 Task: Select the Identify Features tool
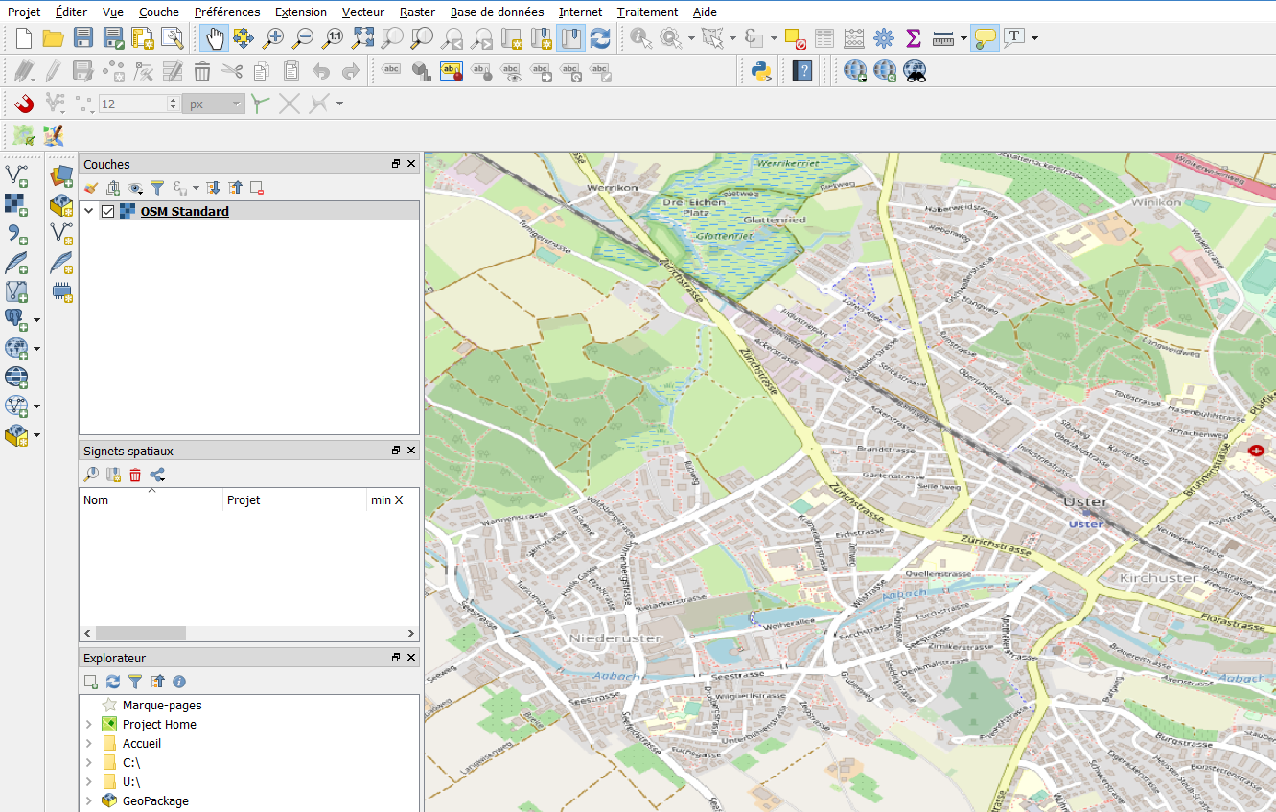point(640,39)
